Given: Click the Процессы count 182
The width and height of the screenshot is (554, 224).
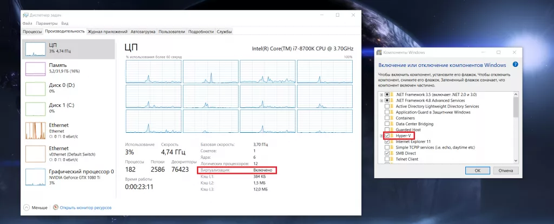Looking at the screenshot, I should click(130, 169).
